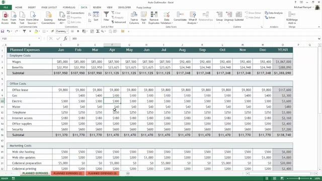Expand the formula bar

319,39
